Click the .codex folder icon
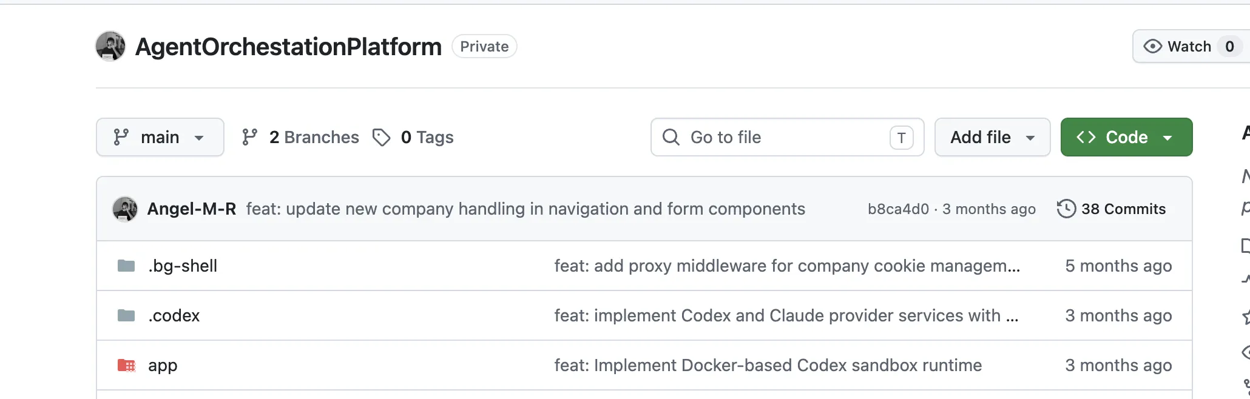This screenshot has height=399, width=1250. click(x=126, y=315)
